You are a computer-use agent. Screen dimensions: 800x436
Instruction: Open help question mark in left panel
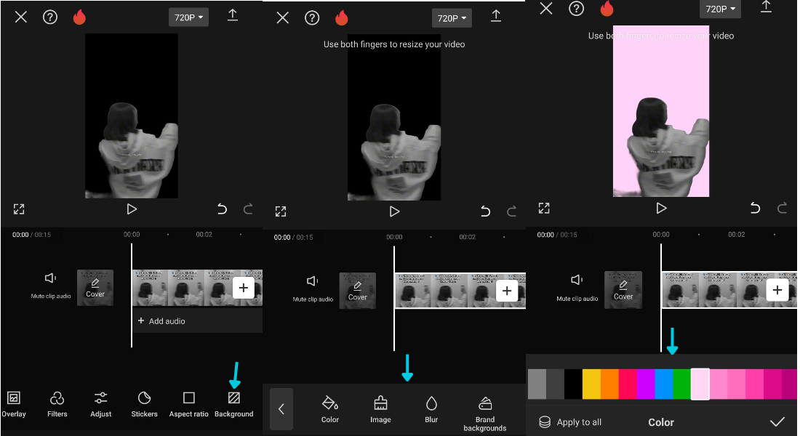click(x=50, y=17)
